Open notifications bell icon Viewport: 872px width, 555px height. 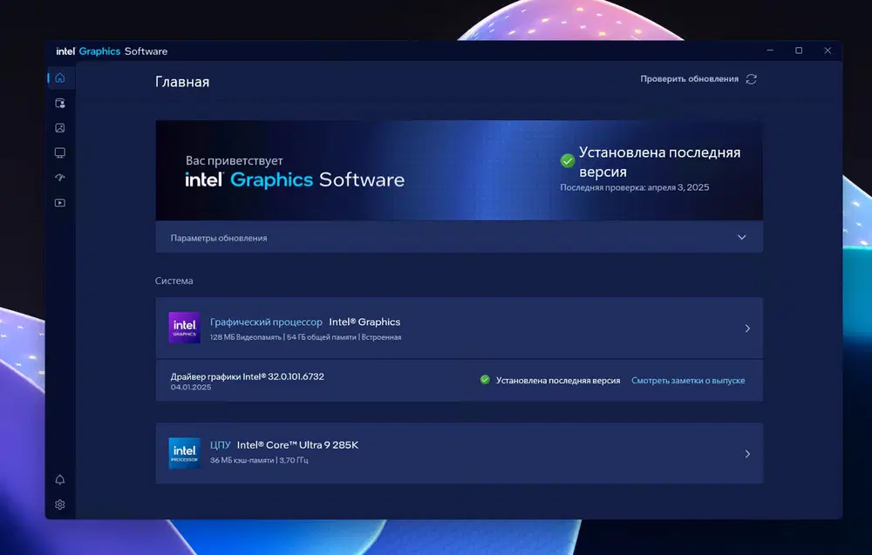pos(60,479)
